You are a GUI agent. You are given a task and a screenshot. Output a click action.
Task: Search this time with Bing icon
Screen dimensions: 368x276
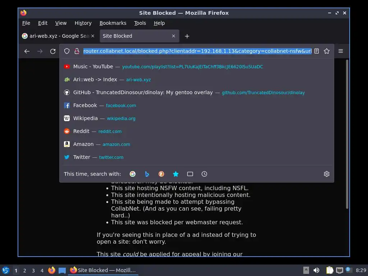point(147,174)
